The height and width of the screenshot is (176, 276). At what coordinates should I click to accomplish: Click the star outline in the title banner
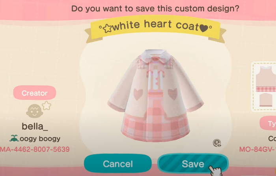pos(107,28)
